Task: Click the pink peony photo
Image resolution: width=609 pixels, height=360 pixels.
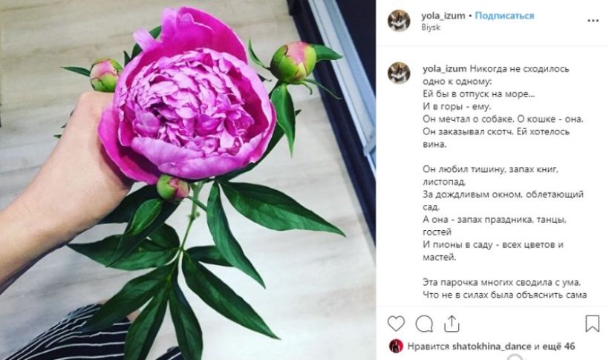Action: point(187,180)
